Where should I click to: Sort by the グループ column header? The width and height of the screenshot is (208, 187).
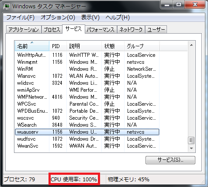click(142, 46)
